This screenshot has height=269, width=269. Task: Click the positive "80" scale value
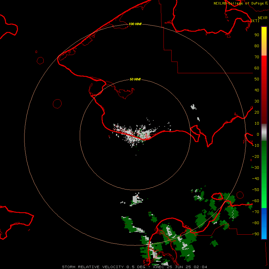[x=257, y=46]
